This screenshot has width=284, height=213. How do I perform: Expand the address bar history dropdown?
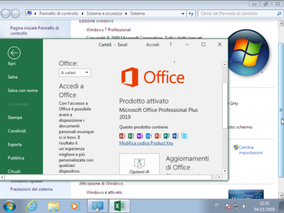click(x=183, y=13)
